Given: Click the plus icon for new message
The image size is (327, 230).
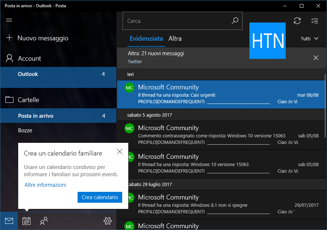Looking at the screenshot, I should pyautogui.click(x=9, y=38).
